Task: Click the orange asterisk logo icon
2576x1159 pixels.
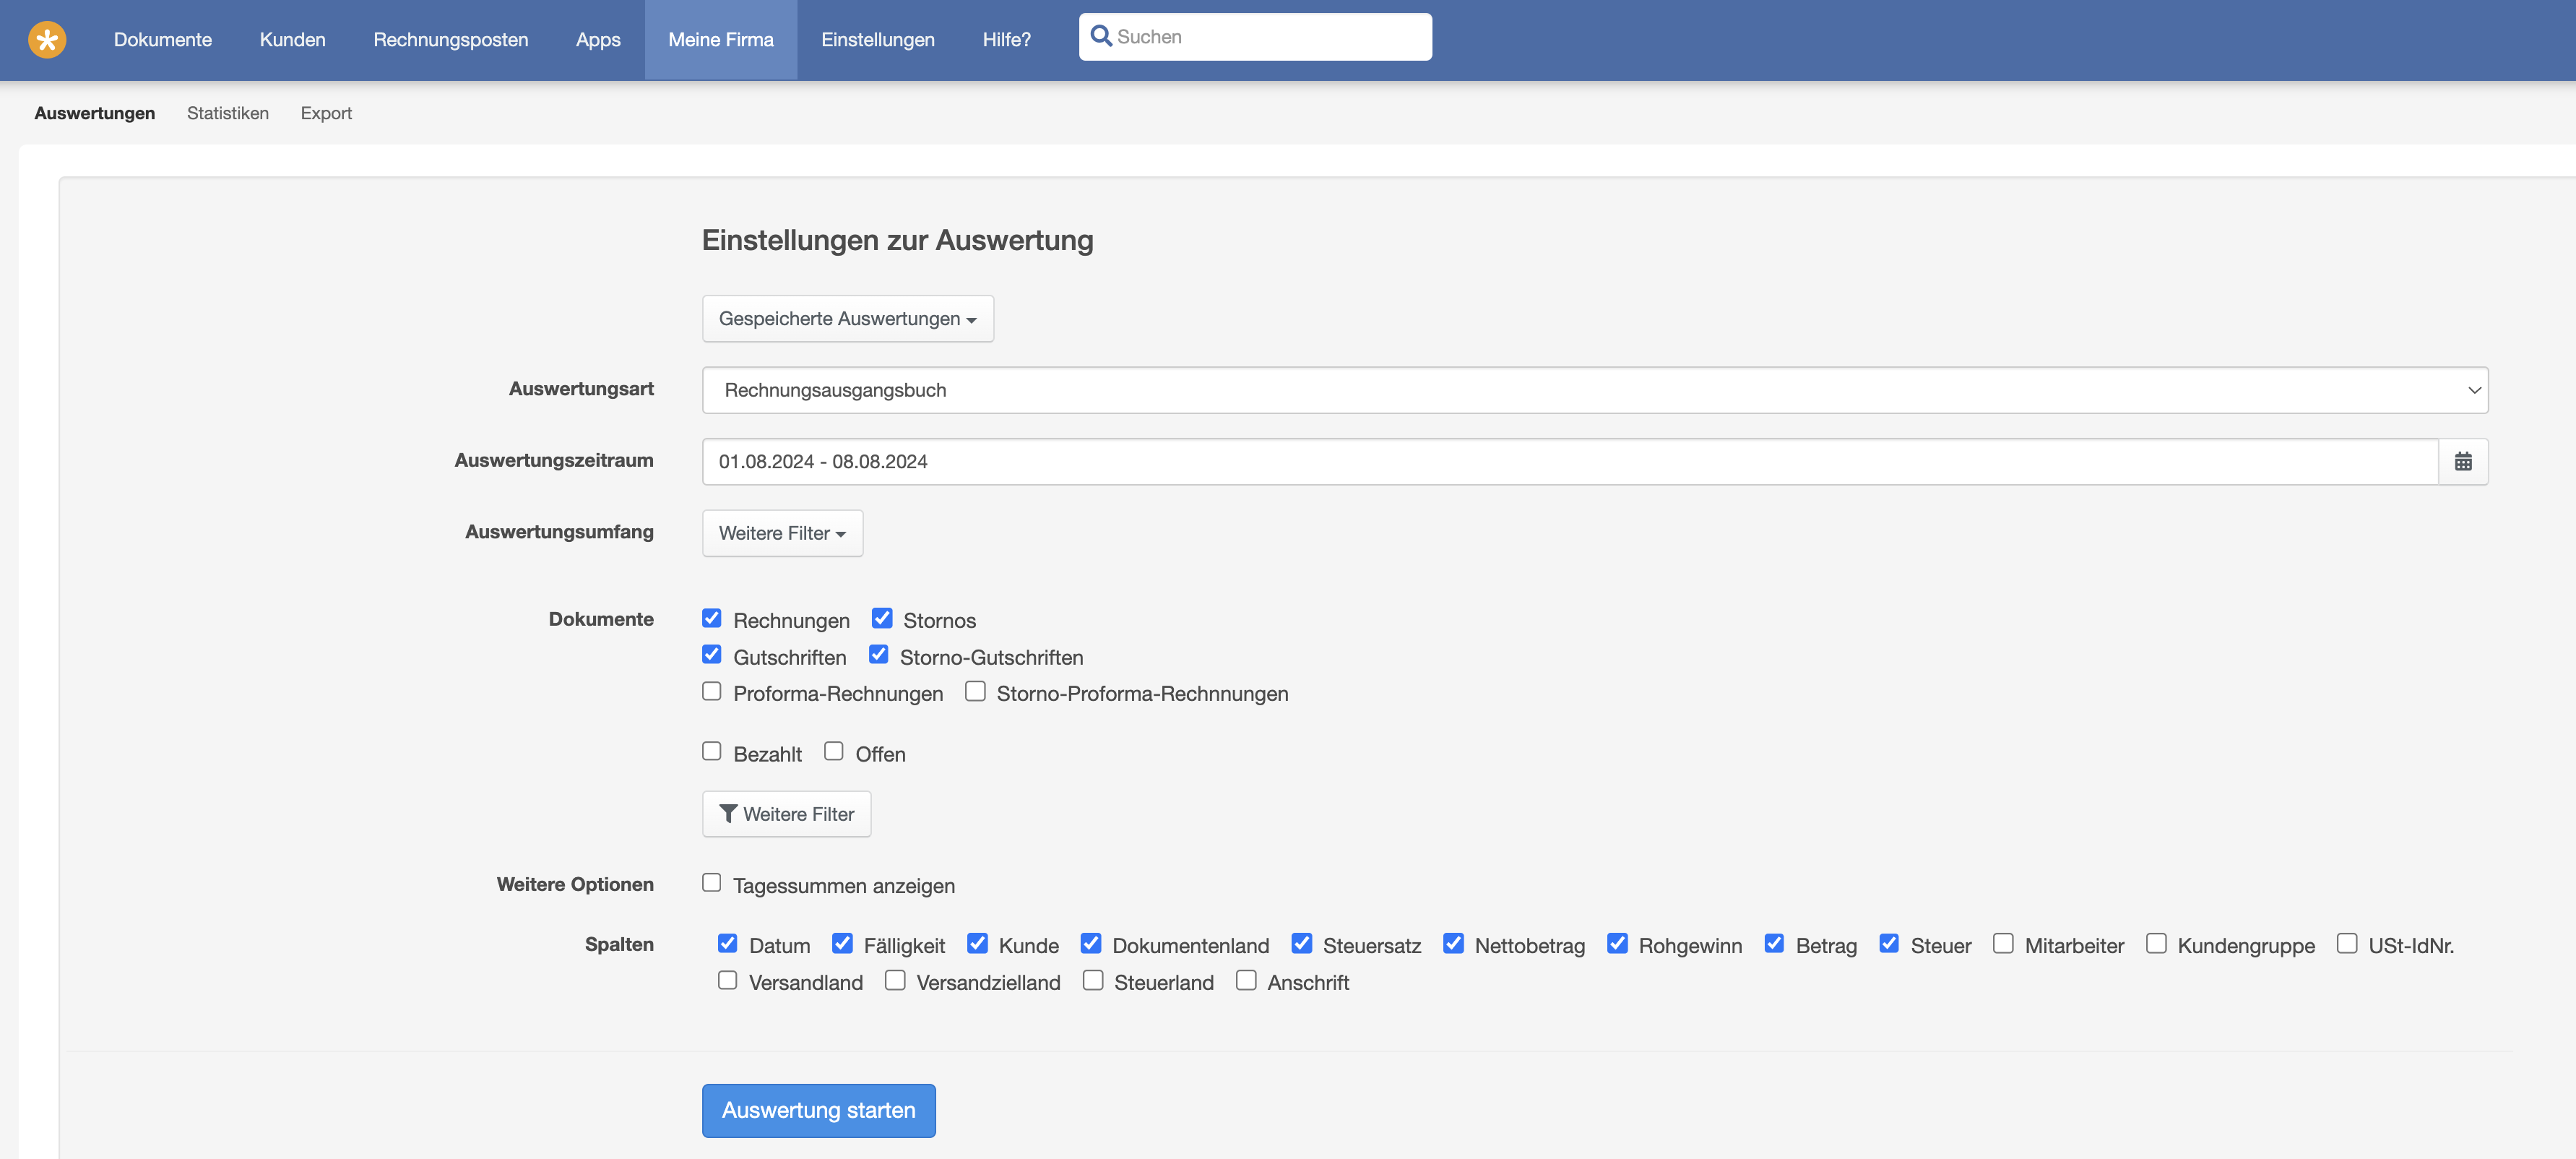Action: tap(47, 40)
